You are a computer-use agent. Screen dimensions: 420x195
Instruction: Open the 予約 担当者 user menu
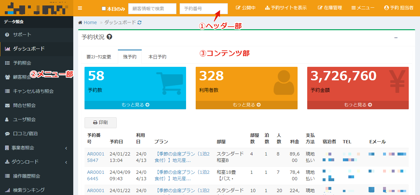(x=398, y=8)
